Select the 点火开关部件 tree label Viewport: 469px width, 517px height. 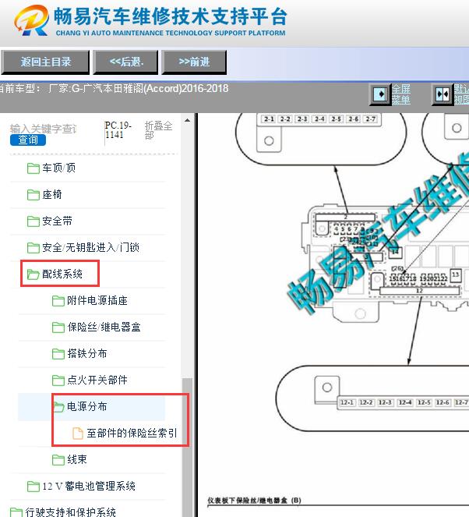pos(97,380)
